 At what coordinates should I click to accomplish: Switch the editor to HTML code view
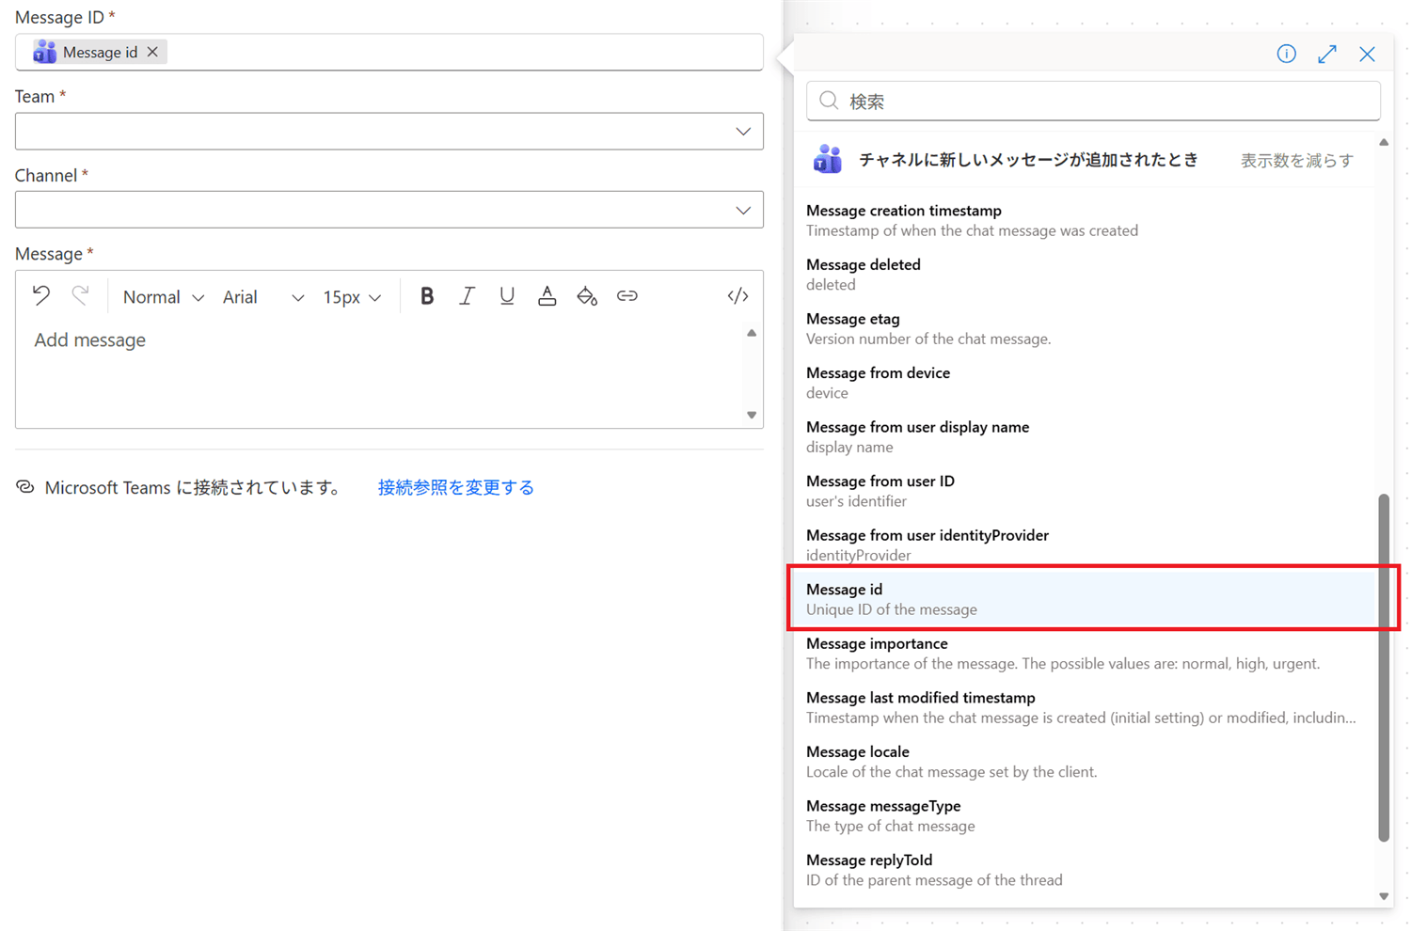tap(737, 295)
